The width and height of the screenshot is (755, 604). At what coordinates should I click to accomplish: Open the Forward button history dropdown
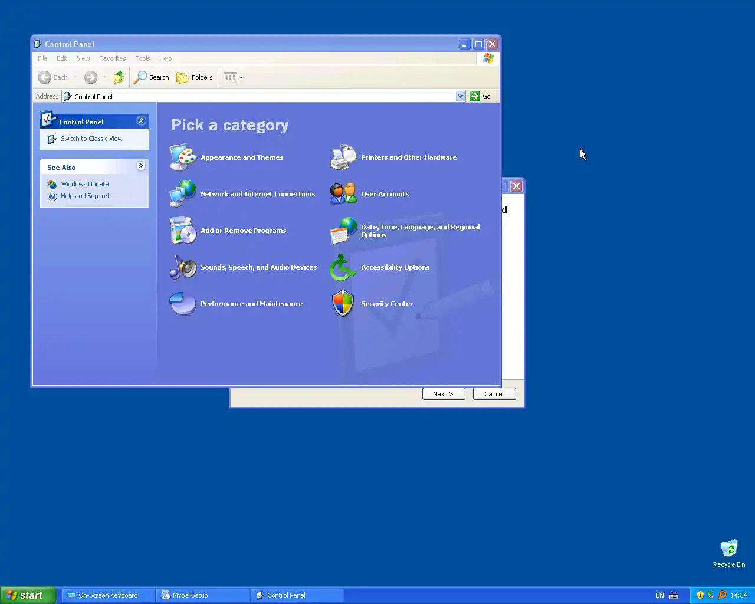[104, 77]
